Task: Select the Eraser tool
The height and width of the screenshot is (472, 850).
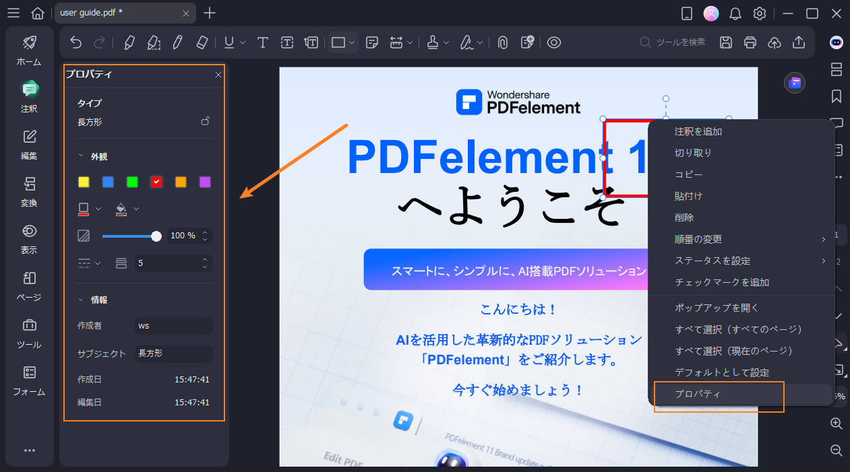Action: tap(202, 42)
